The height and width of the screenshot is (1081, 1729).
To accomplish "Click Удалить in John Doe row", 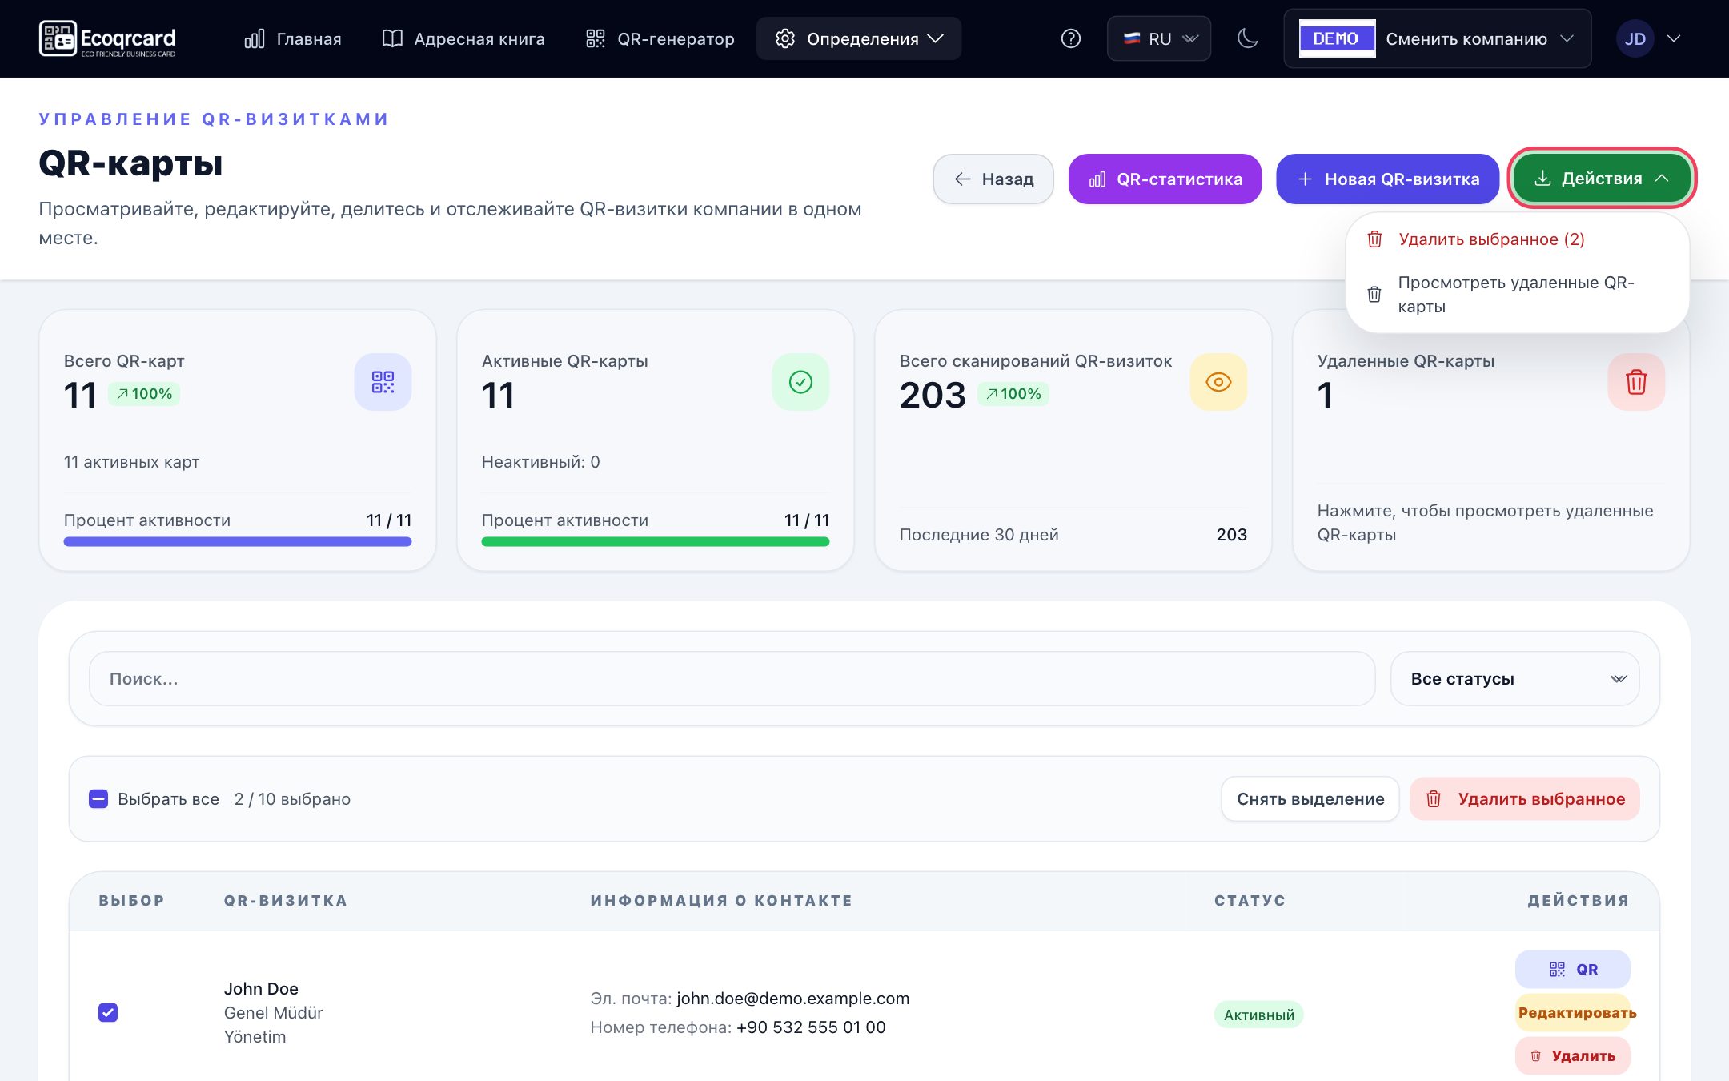I will coord(1573,1056).
